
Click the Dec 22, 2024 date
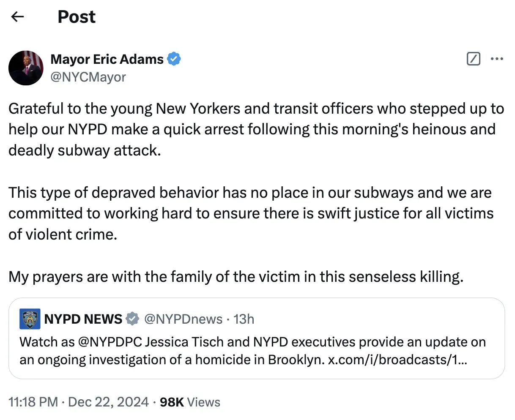pos(108,402)
